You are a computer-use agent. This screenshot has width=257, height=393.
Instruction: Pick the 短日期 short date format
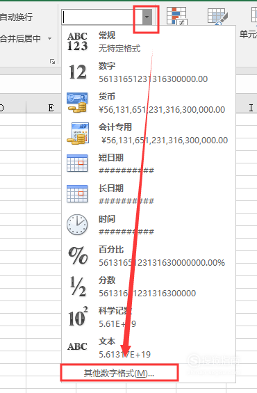[149, 164]
